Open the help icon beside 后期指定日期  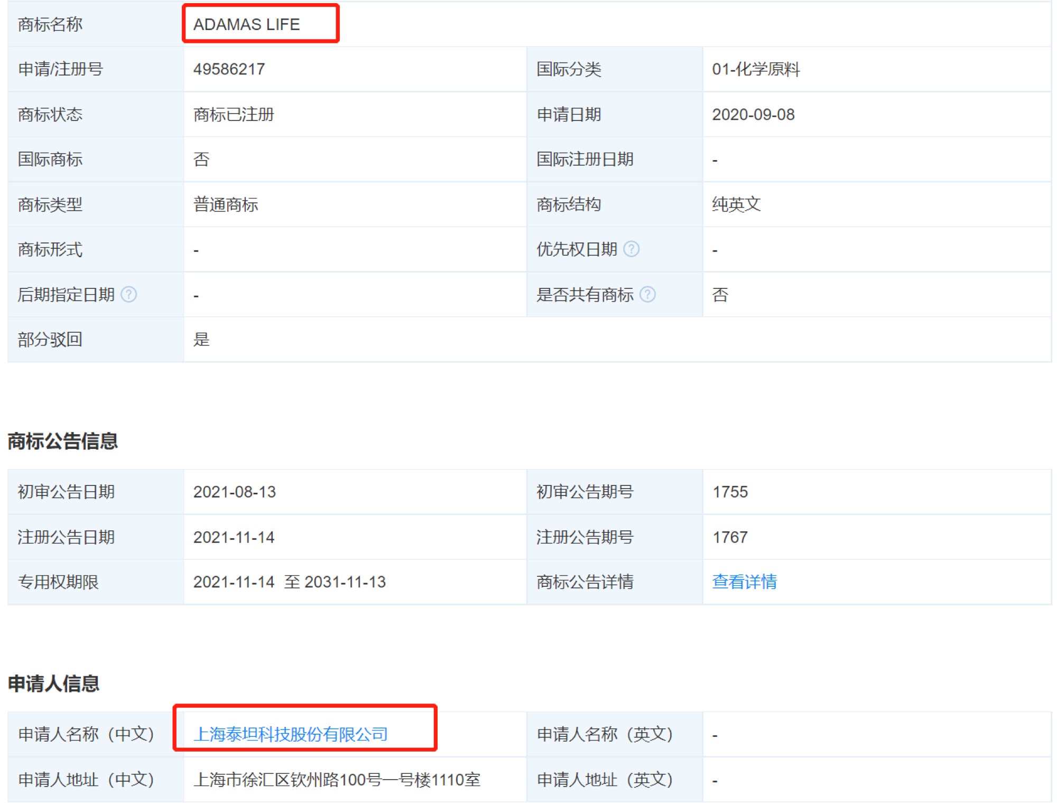pyautogui.click(x=128, y=294)
